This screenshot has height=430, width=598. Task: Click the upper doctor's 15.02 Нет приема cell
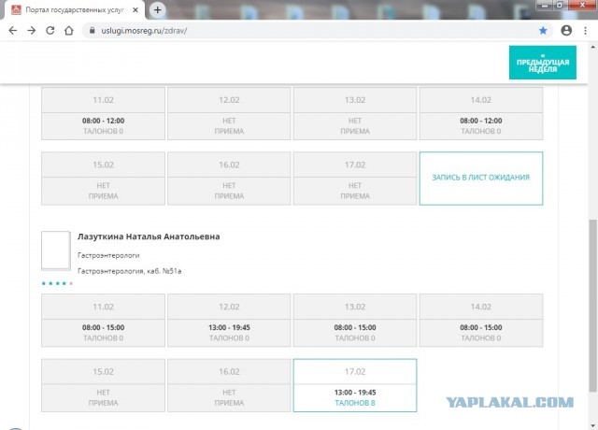[104, 179]
